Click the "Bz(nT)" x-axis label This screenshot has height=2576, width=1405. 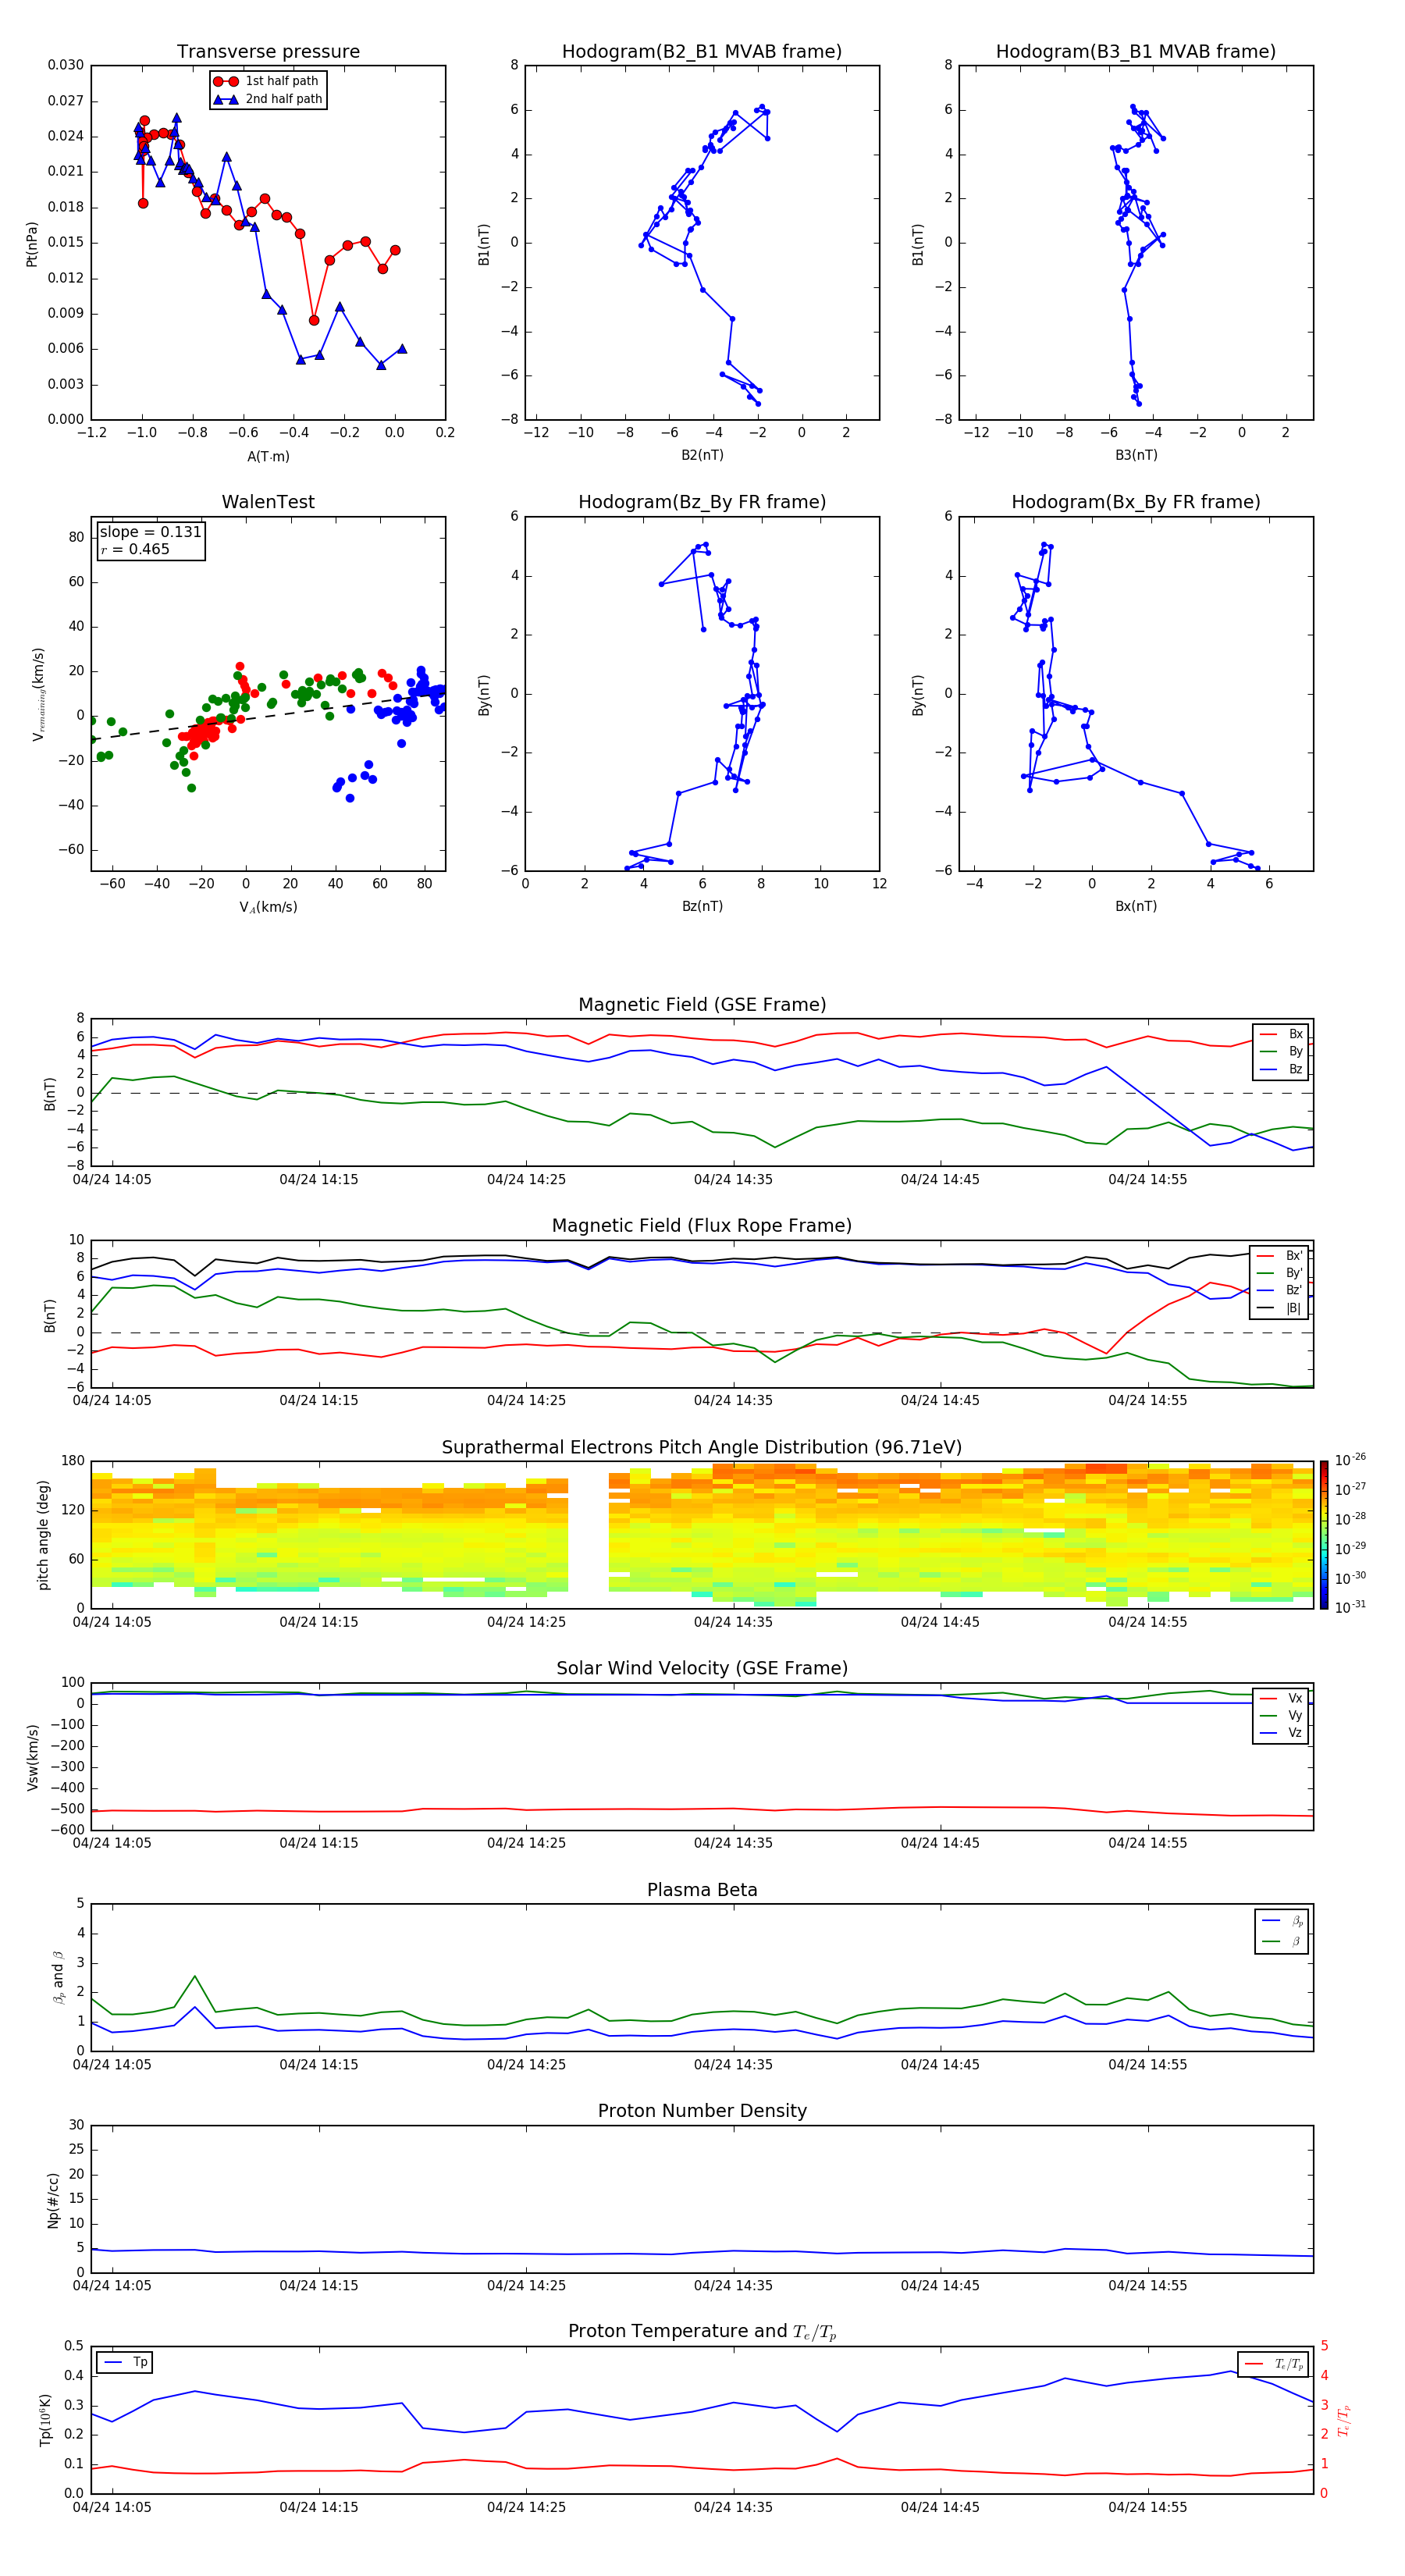(x=702, y=906)
